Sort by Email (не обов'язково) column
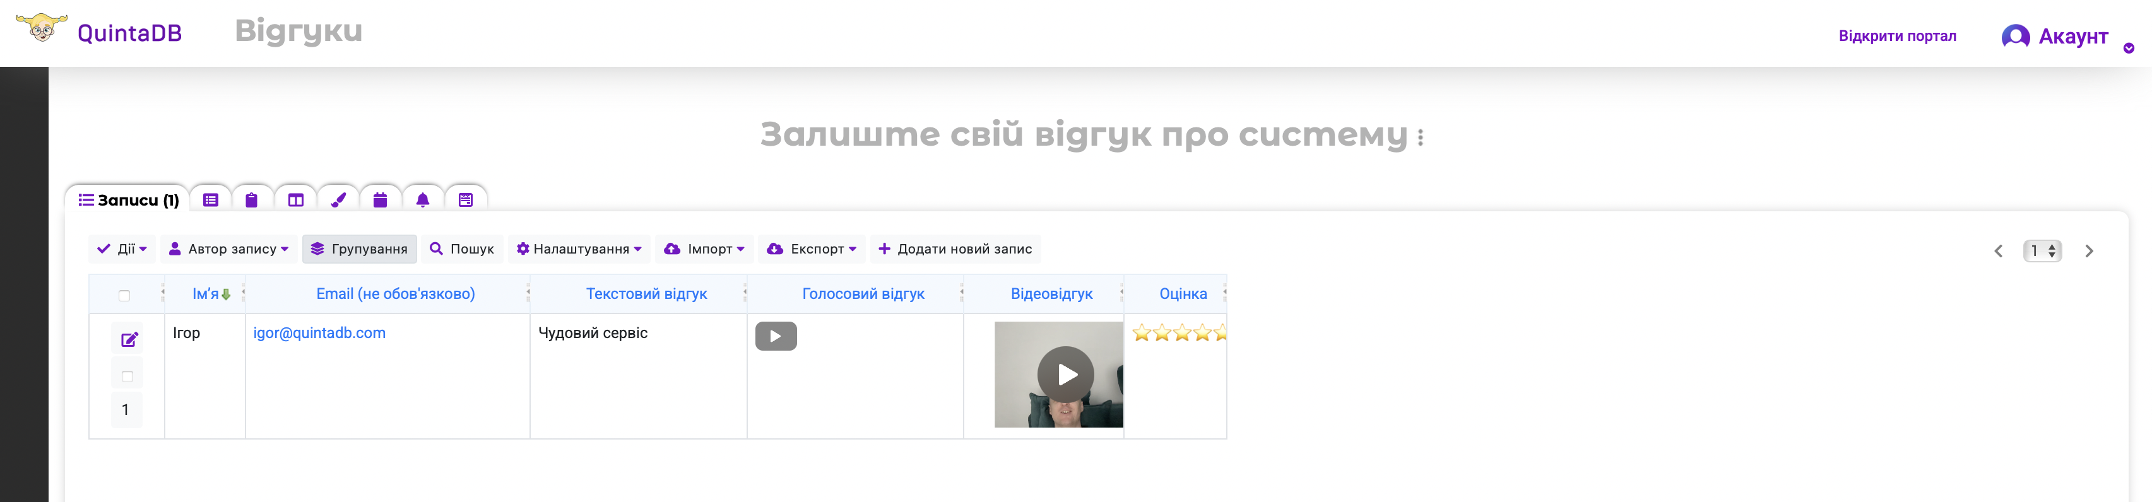Viewport: 2152px width, 502px height. 395,294
